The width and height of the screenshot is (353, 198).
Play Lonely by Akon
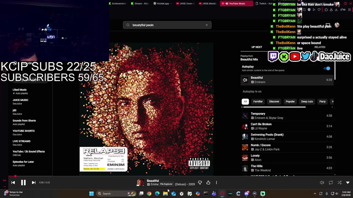[287, 158]
